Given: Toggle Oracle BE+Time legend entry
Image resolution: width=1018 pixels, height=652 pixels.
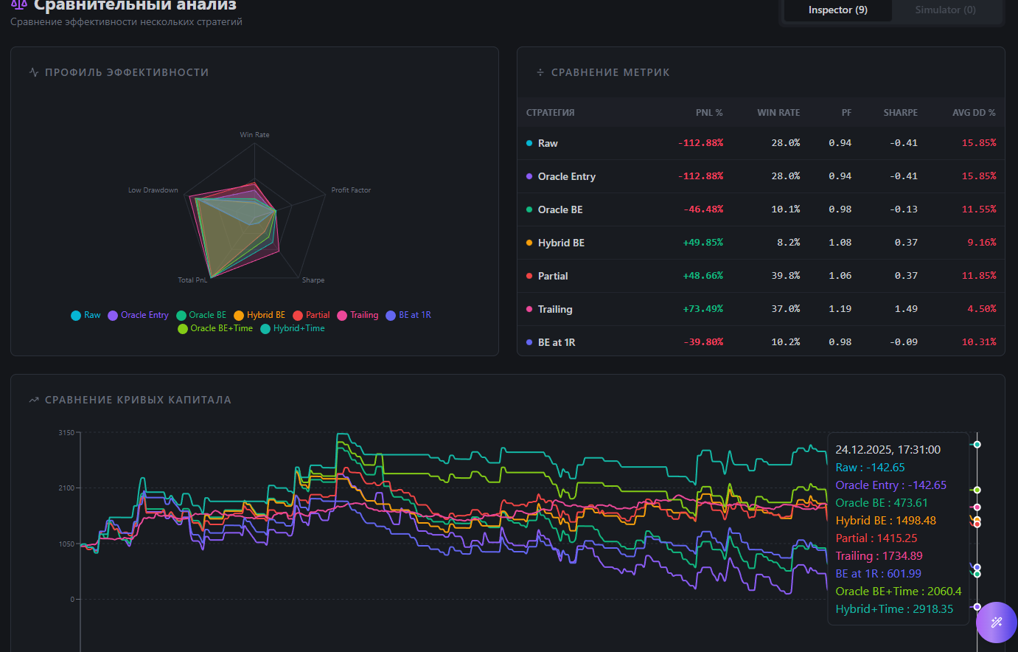Looking at the screenshot, I should click(215, 328).
